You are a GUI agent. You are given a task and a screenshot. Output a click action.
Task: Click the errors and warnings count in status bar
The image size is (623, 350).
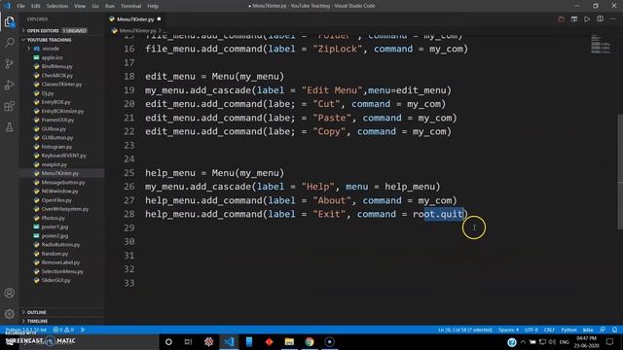63,330
